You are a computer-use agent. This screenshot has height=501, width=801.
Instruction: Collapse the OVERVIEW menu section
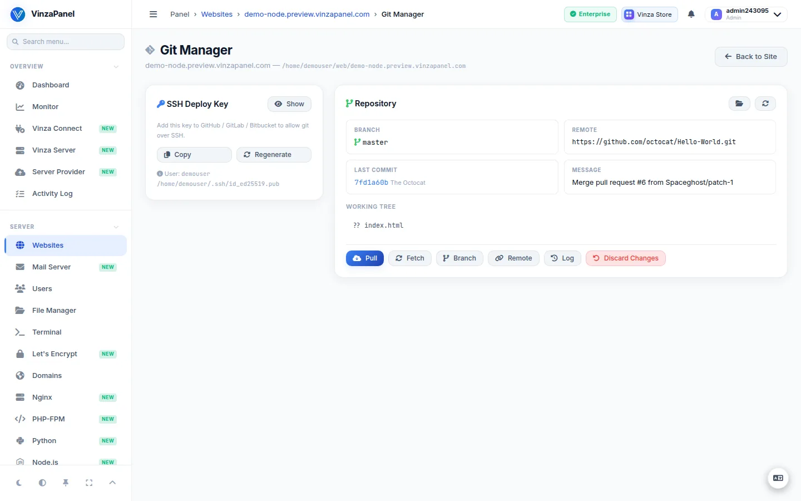pyautogui.click(x=116, y=67)
